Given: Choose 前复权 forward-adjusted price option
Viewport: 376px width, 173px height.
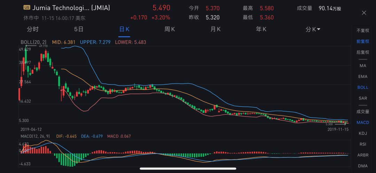Looking at the screenshot, I should pos(363,41).
